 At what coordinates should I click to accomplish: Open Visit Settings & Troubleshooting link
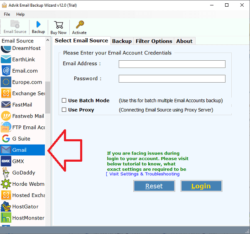pyautogui.click(x=143, y=174)
